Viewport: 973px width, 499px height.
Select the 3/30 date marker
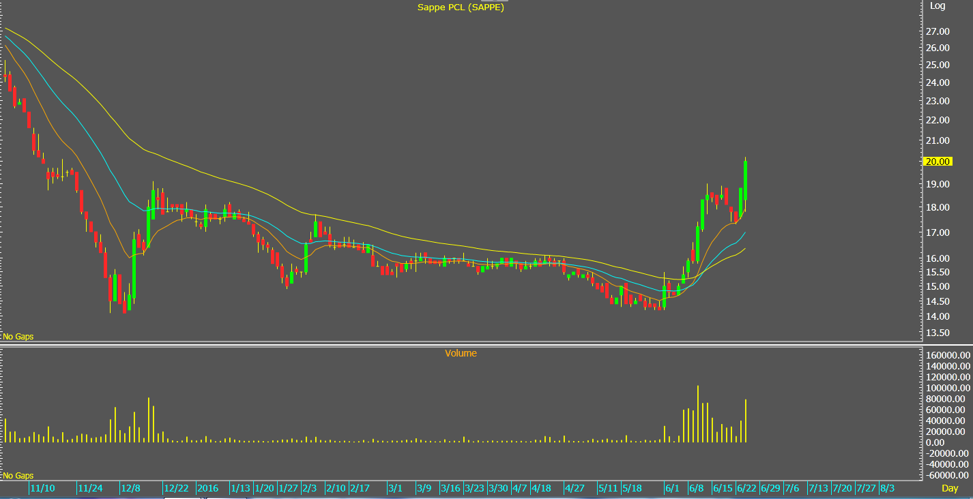tap(498, 489)
